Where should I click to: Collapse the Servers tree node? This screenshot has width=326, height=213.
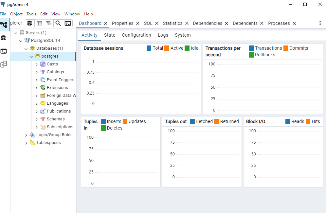pos(15,33)
